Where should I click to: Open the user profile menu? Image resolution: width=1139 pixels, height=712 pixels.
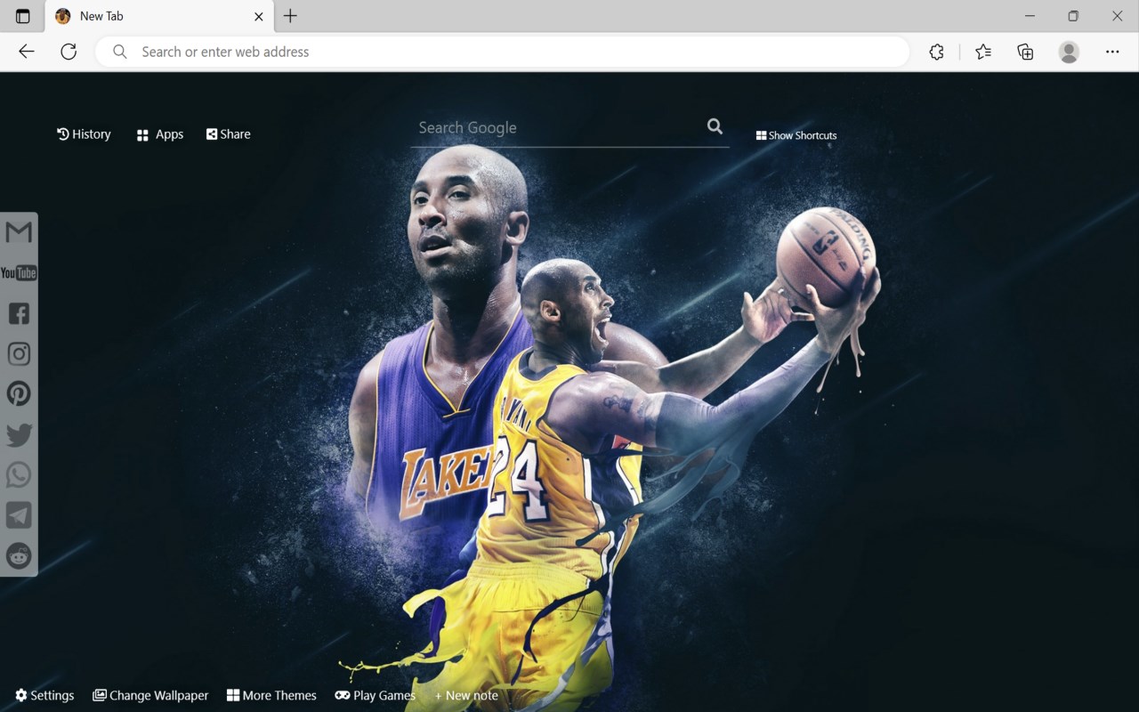[1069, 52]
